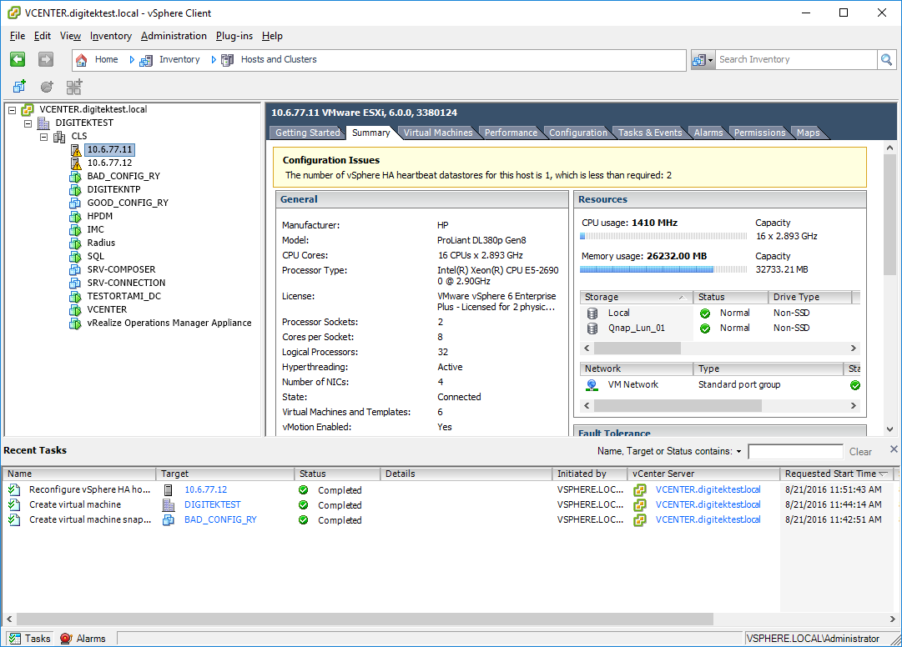Image resolution: width=902 pixels, height=647 pixels.
Task: Click the Home house icon
Action: click(82, 60)
